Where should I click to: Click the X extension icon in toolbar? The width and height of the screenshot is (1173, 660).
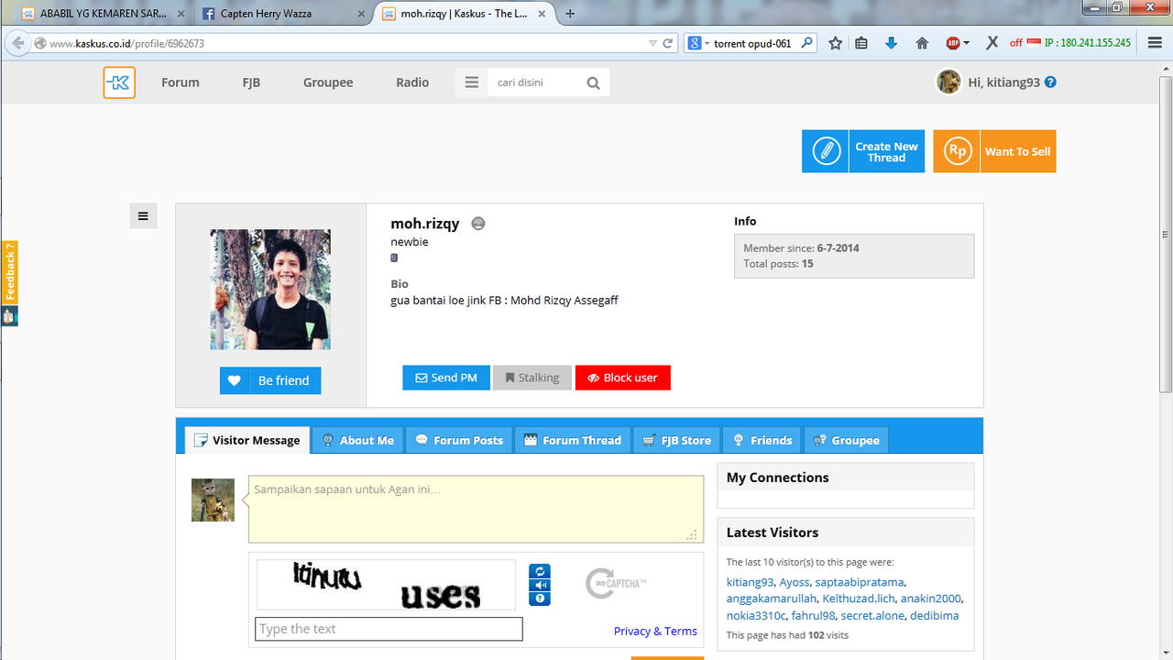click(x=992, y=43)
